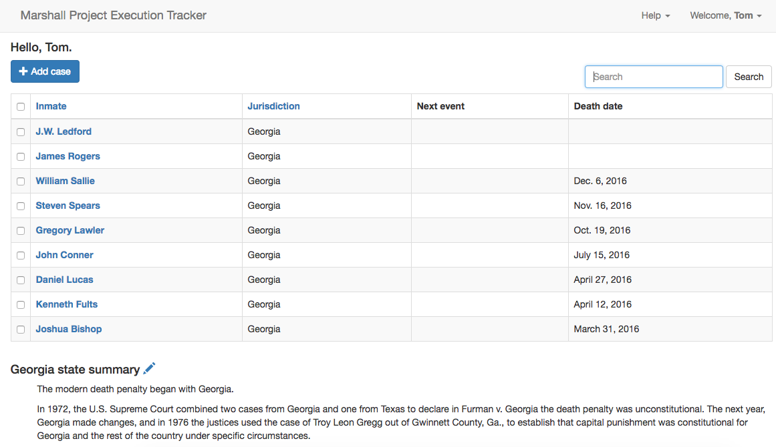Tick the select-all checkbox in table header
Image resolution: width=776 pixels, height=447 pixels.
click(x=21, y=107)
